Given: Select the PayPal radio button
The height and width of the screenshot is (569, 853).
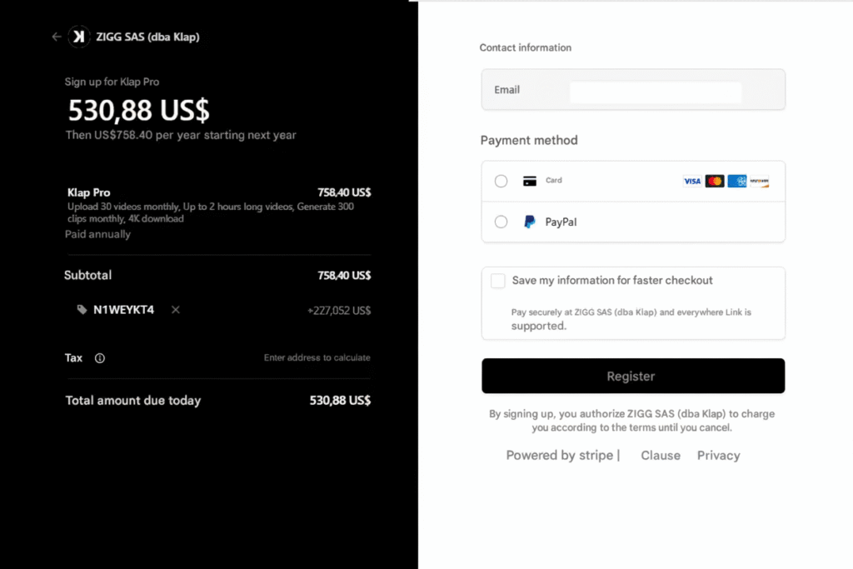Looking at the screenshot, I should [x=501, y=222].
